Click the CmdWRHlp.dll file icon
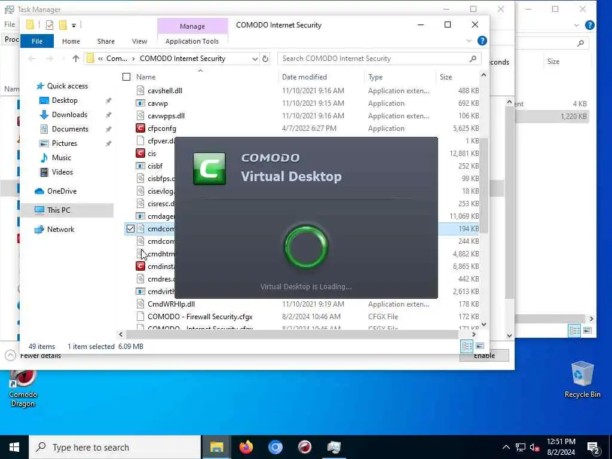This screenshot has width=612, height=459. coord(140,304)
